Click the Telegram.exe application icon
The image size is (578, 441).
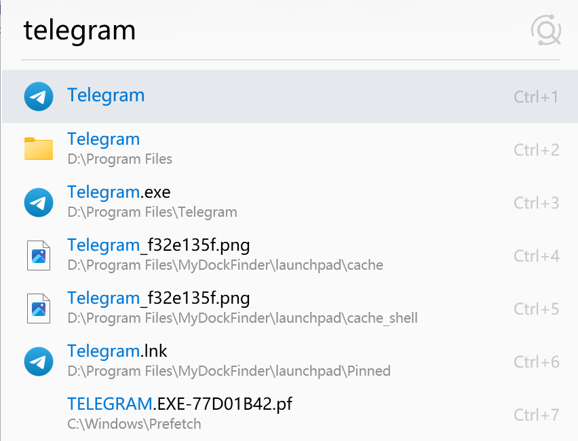point(39,202)
